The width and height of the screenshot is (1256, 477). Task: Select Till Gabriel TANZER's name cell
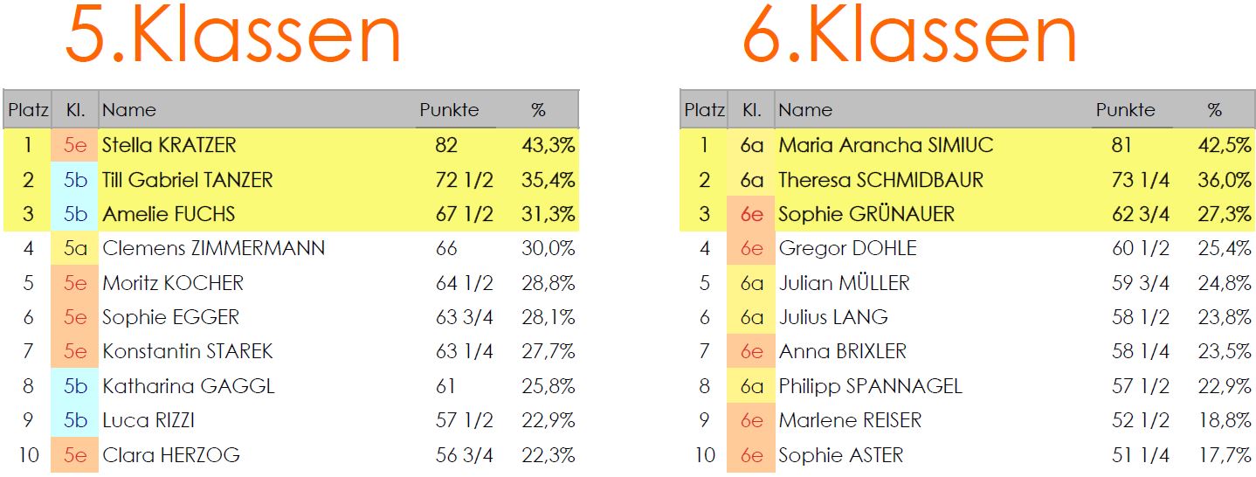(188, 180)
